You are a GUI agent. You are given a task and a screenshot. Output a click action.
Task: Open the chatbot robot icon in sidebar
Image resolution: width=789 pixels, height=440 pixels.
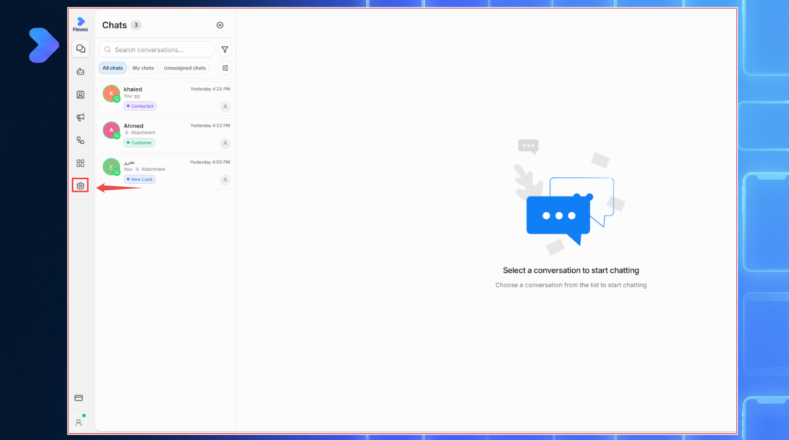point(80,72)
